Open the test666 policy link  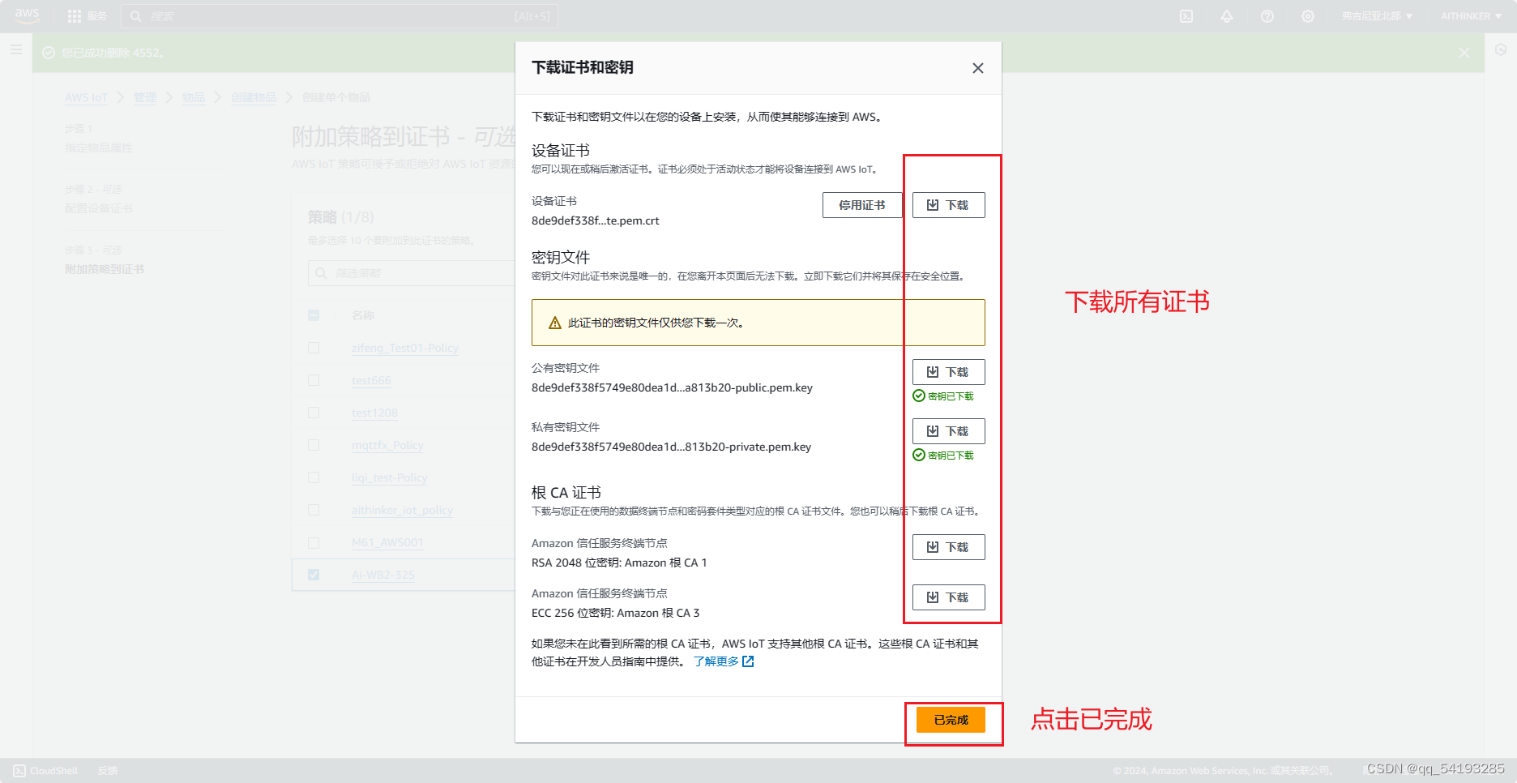click(x=371, y=380)
